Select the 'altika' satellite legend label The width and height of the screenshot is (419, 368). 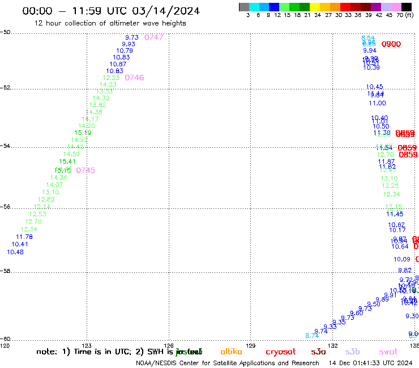231,352
